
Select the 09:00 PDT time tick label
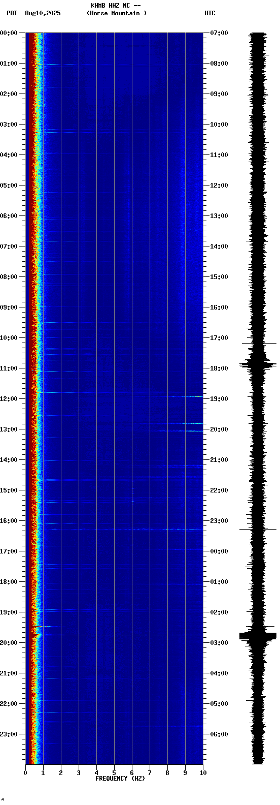coord(9,307)
